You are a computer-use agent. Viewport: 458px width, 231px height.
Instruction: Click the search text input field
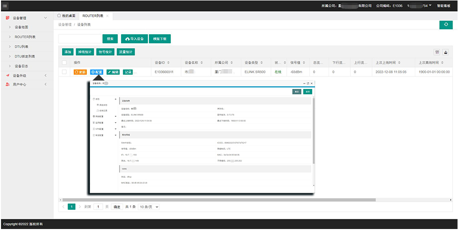point(80,39)
